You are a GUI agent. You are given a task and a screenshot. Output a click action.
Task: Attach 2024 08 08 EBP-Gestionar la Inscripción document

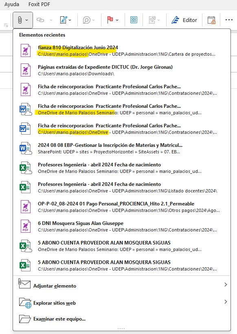click(122, 148)
